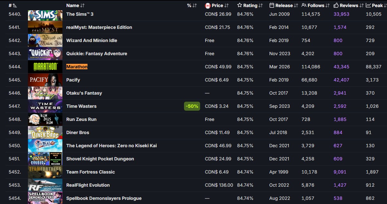
Task: Sort the table by Rating arrows
Action: pyautogui.click(x=261, y=5)
